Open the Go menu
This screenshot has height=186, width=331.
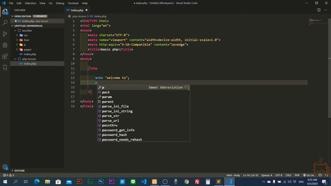(51, 3)
